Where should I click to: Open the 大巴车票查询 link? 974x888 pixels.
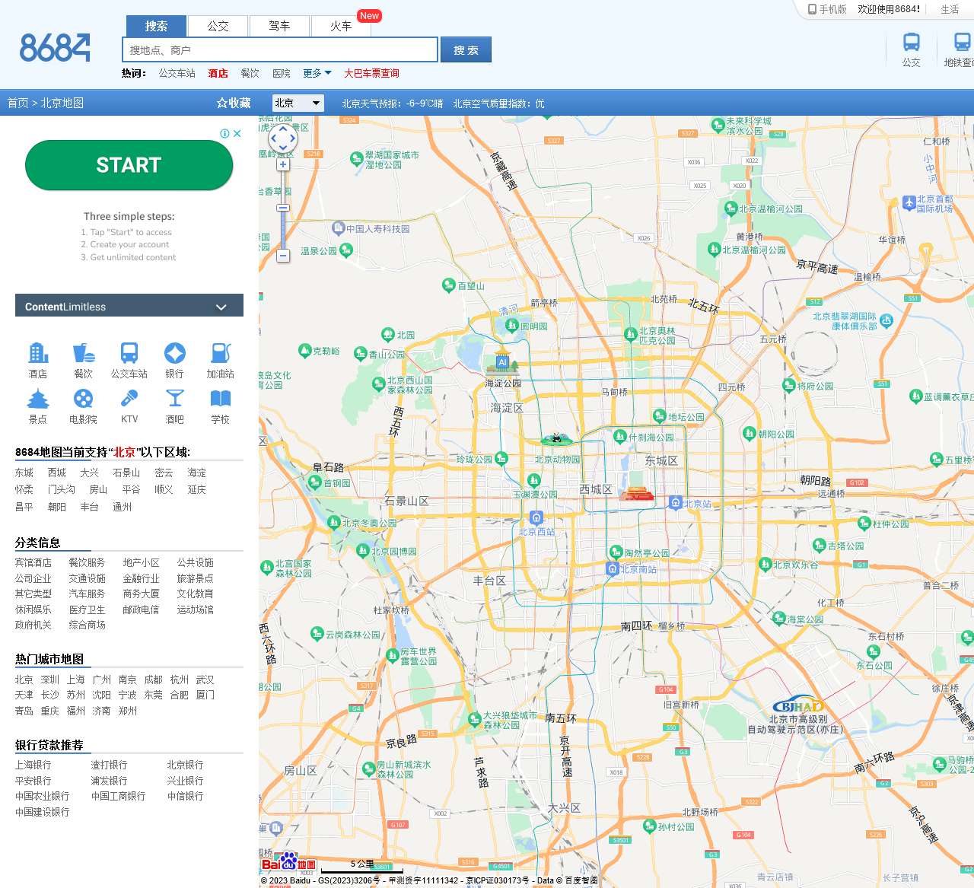point(371,73)
